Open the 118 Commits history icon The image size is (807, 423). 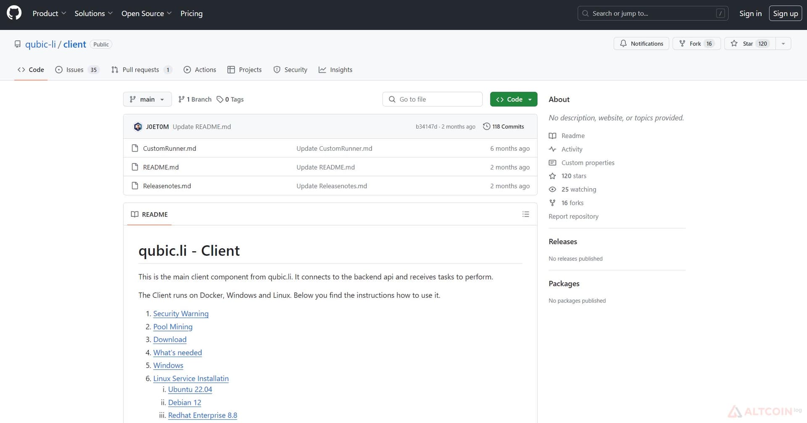(x=486, y=126)
